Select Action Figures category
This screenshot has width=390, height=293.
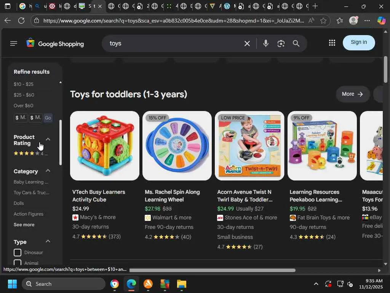point(28,214)
